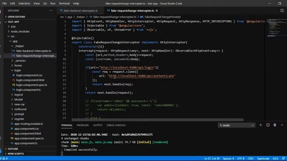Kill terminal with the trash icon

[275, 125]
